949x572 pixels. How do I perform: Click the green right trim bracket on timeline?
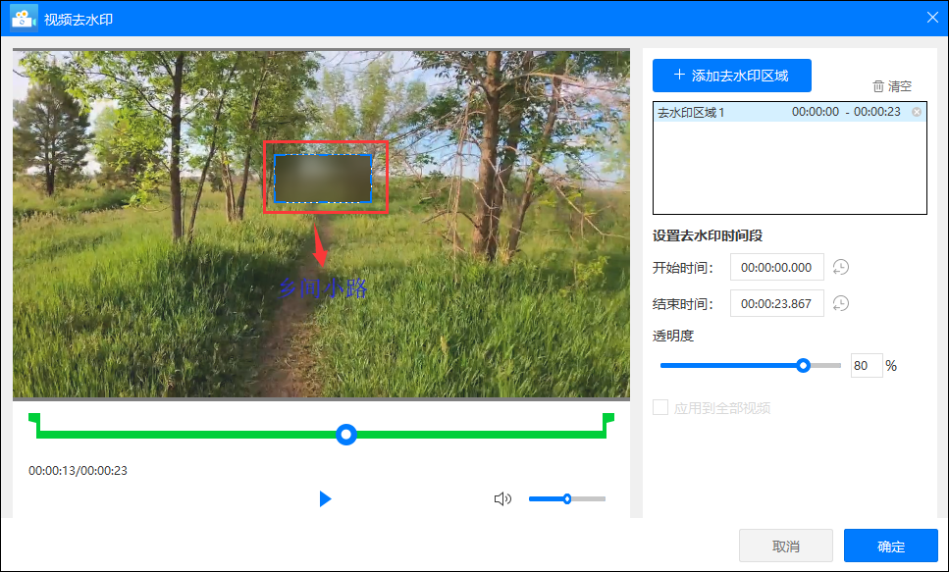click(607, 422)
